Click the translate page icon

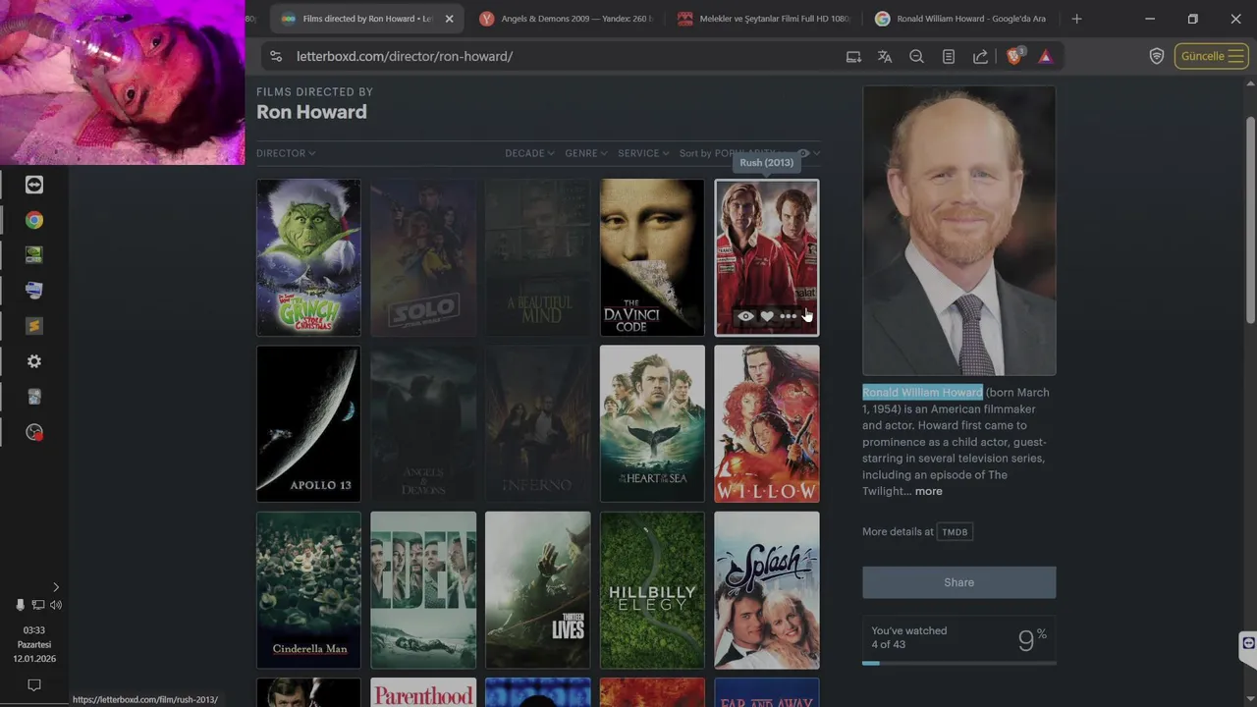coord(885,56)
